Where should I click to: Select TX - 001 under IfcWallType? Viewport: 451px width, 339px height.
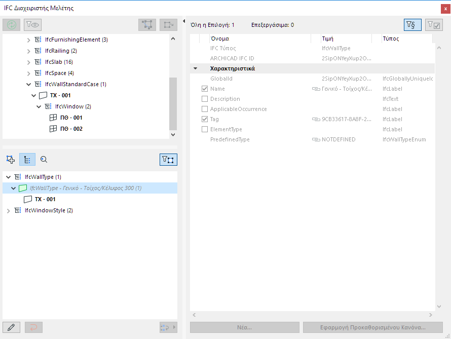[x=45, y=199]
